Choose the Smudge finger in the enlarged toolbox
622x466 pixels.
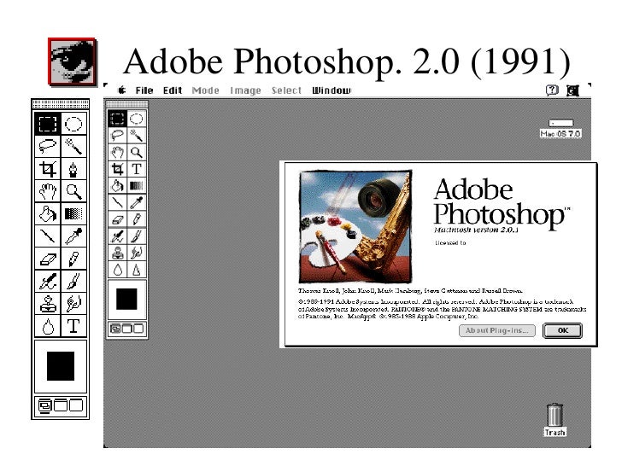[73, 304]
